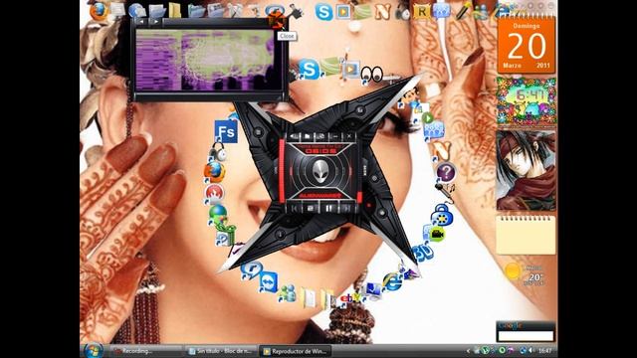The image size is (637, 358).
Task: Click the forward arrow in the preview window
Action: [155, 22]
